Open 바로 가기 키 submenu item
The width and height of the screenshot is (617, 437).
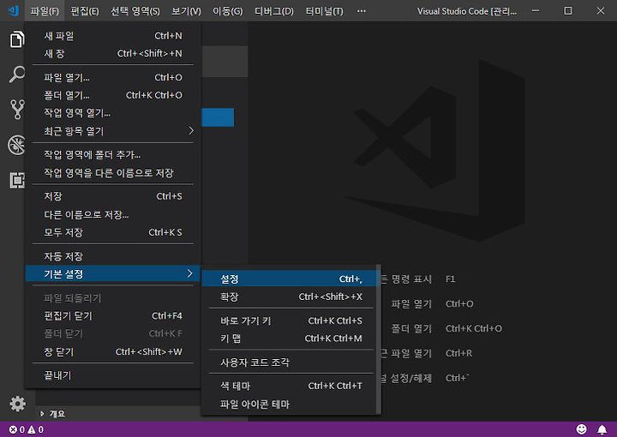pyautogui.click(x=290, y=320)
